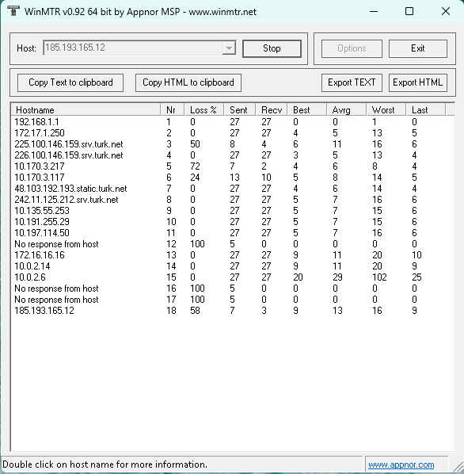The width and height of the screenshot is (464, 474).
Task: Click the 72 loss value for 10.170.3.217
Action: pyautogui.click(x=195, y=166)
